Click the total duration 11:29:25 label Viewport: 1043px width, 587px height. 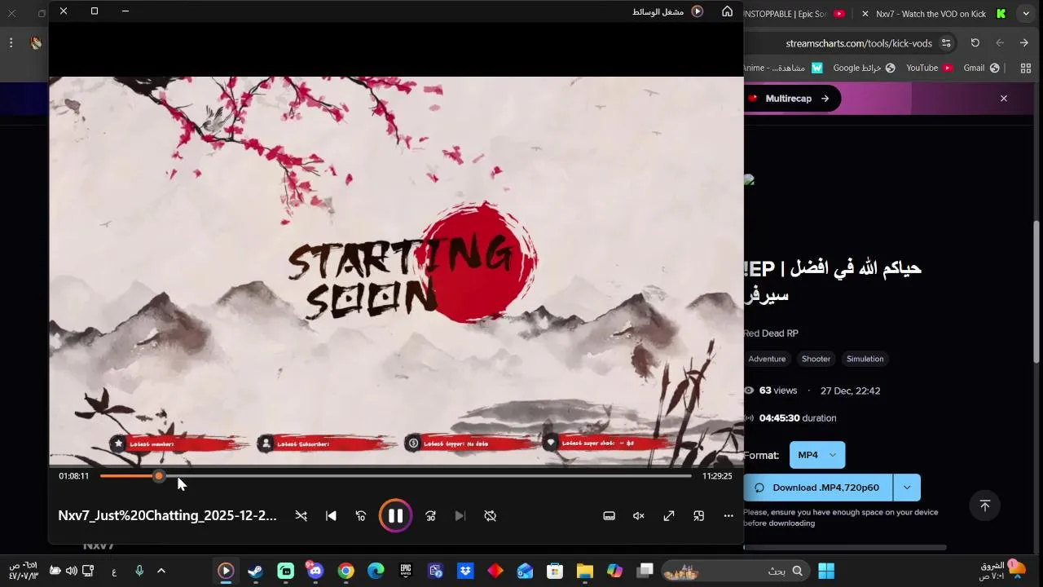[x=717, y=476]
